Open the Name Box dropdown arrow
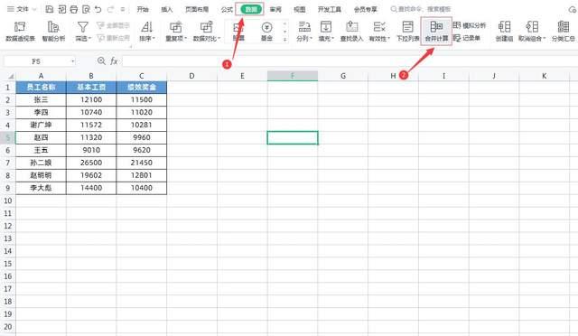578x336 pixels. pos(72,61)
